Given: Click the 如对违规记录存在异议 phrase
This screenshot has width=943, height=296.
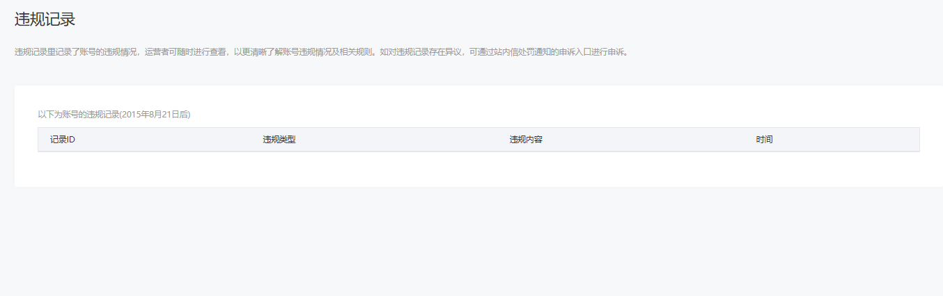Looking at the screenshot, I should tap(421, 52).
